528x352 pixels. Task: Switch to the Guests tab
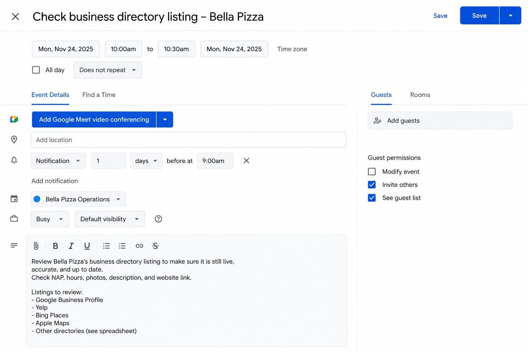coord(381,95)
